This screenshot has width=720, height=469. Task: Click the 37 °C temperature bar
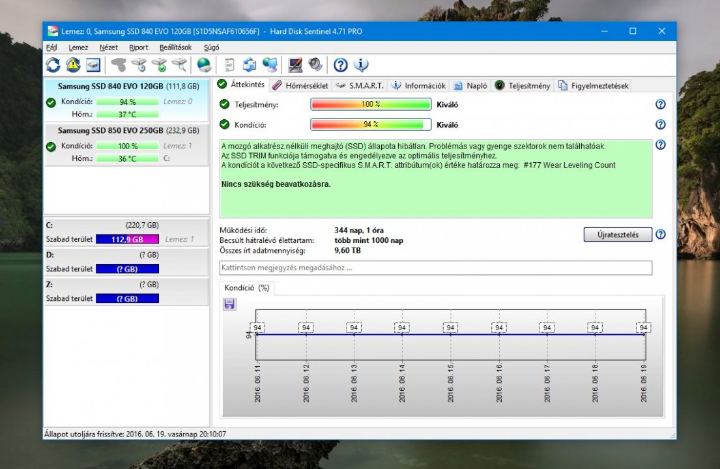tap(127, 114)
